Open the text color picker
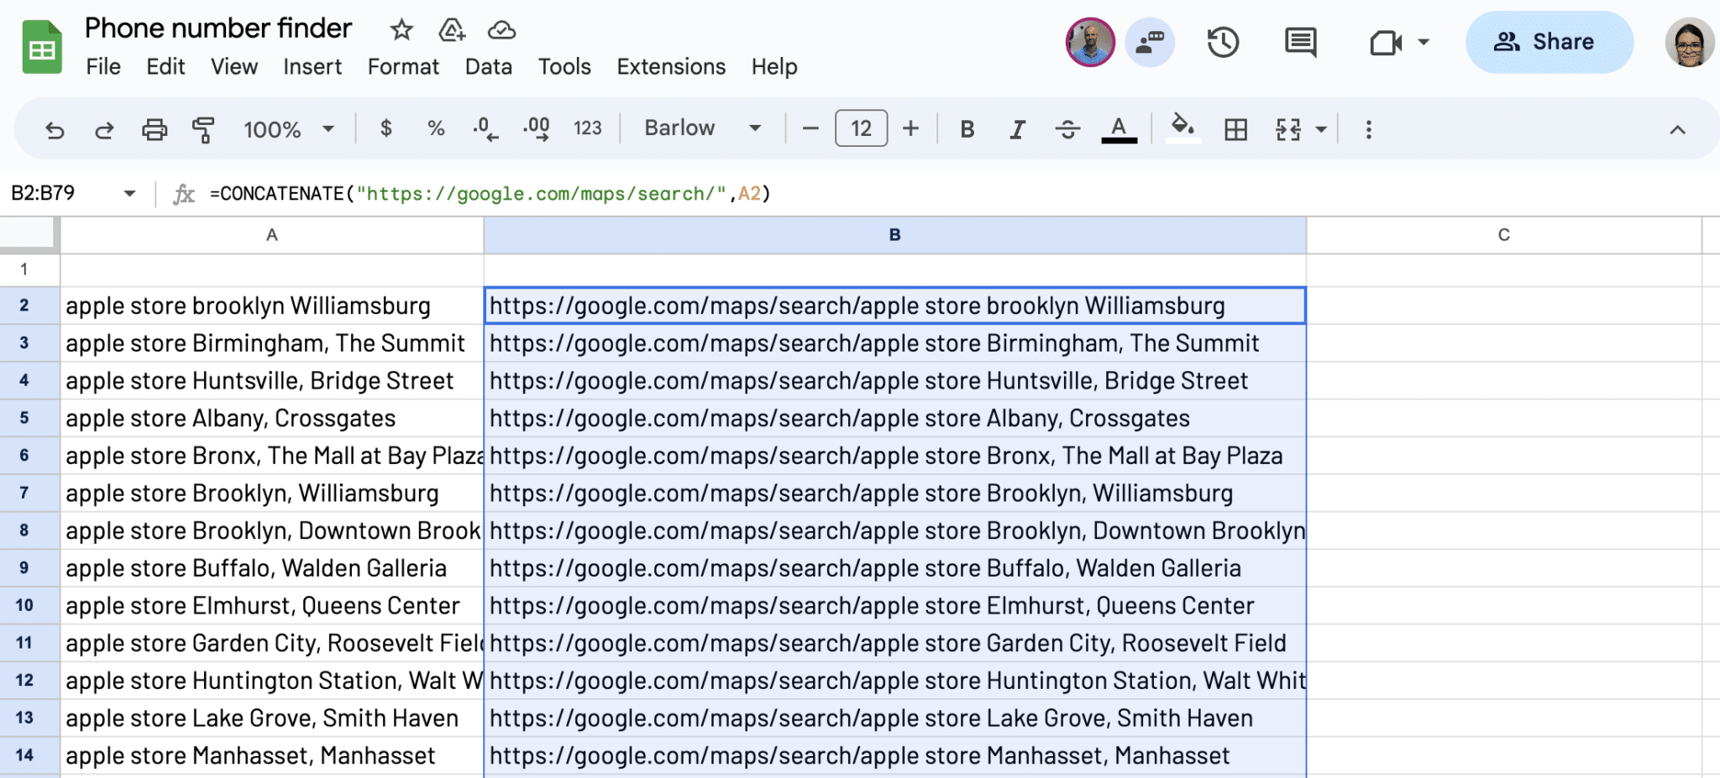Screen dimensions: 1720x778 click(1117, 128)
